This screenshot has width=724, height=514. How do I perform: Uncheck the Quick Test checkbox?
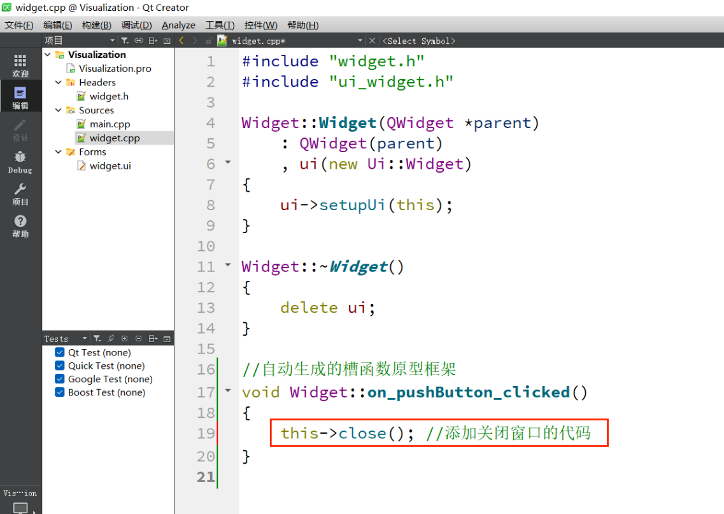(60, 366)
